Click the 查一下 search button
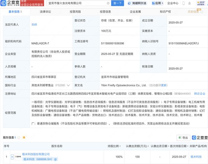The height and width of the screenshot is (164, 208). 117,3
